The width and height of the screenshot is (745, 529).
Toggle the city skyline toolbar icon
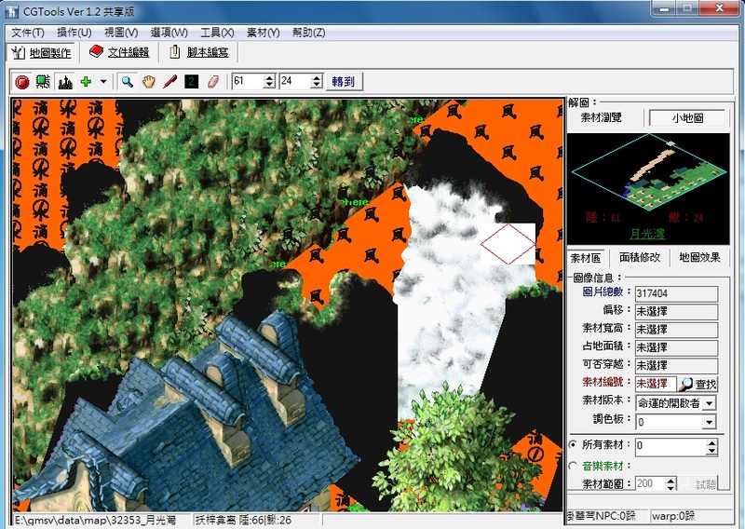(x=64, y=82)
